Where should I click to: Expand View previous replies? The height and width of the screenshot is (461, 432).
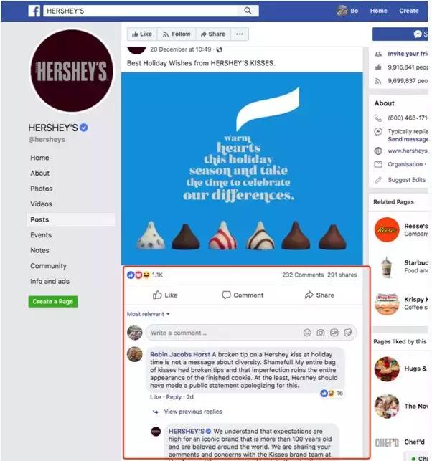[193, 412]
